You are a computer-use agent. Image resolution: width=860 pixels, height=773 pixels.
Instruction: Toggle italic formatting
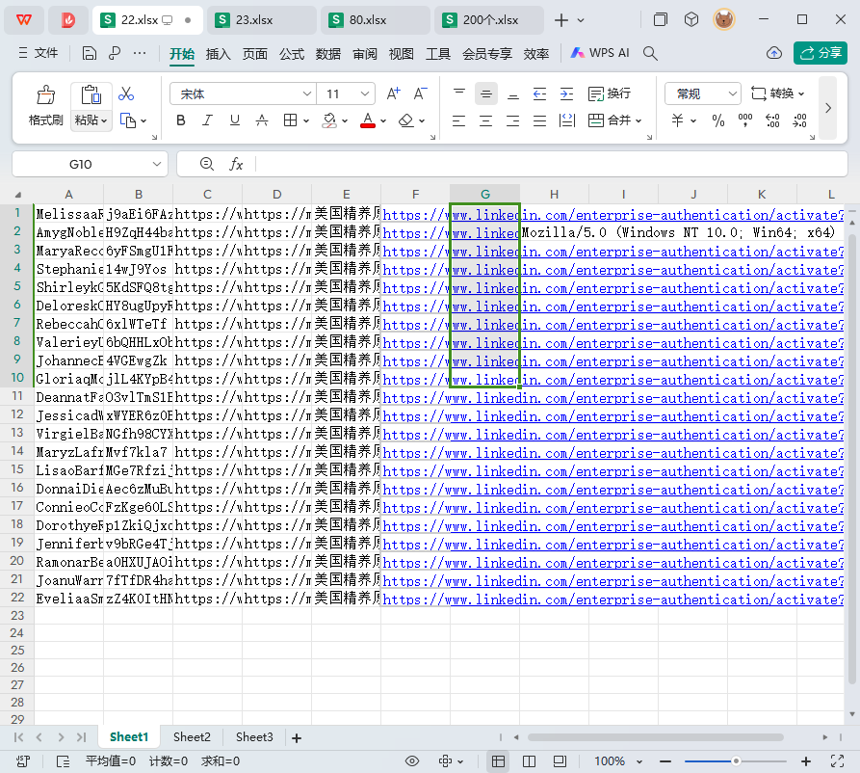207,120
